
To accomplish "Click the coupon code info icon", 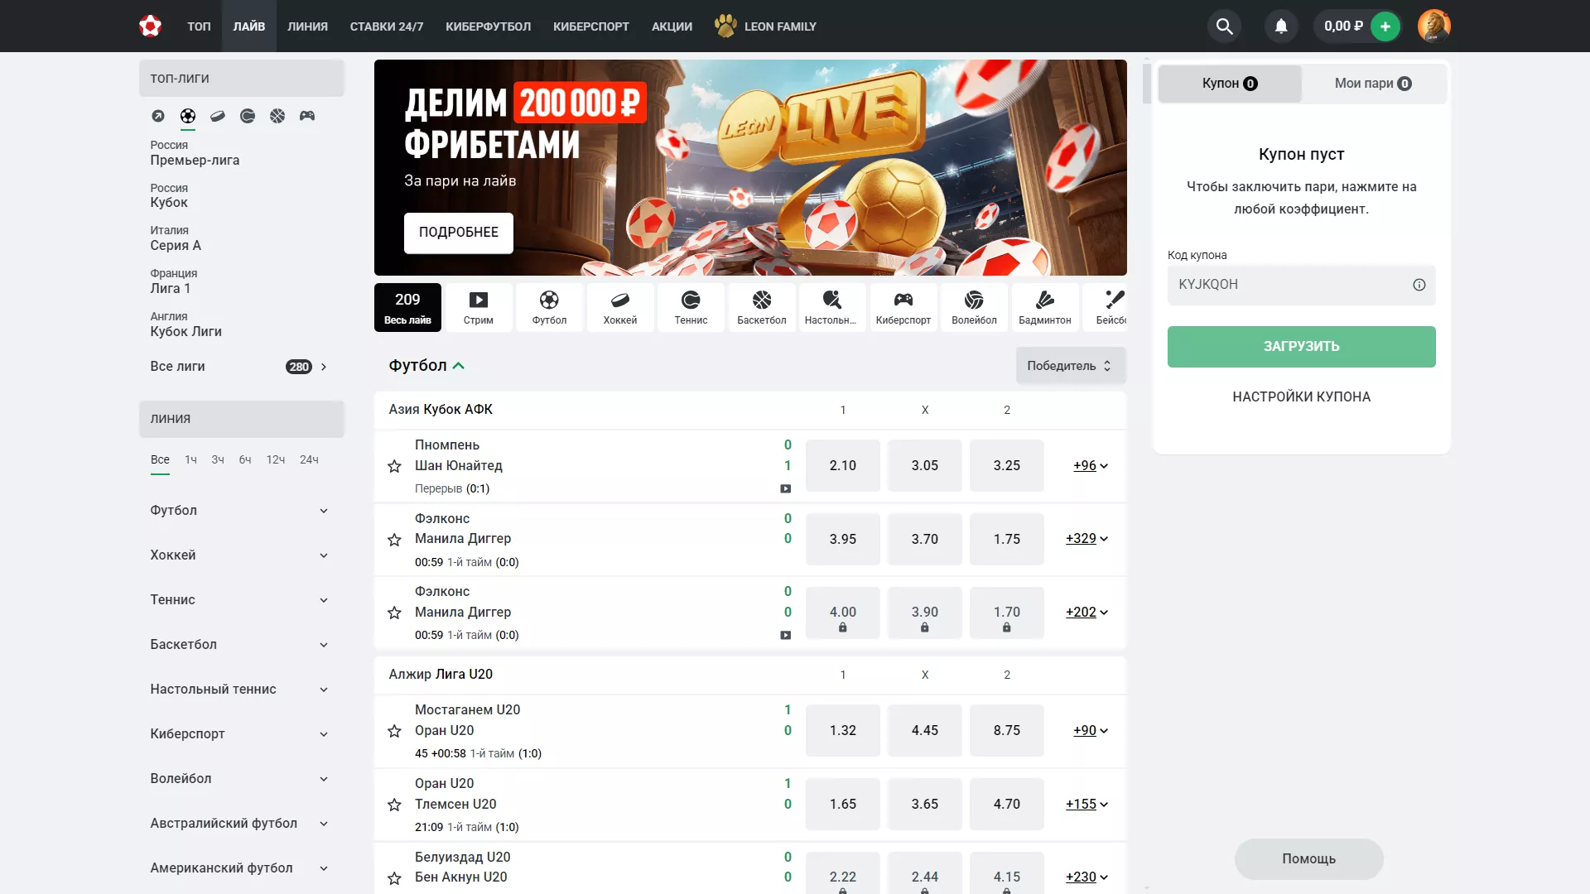I will (1419, 285).
